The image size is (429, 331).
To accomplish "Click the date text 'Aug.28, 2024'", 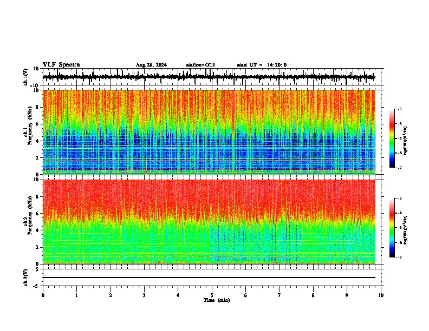I will click(151, 65).
